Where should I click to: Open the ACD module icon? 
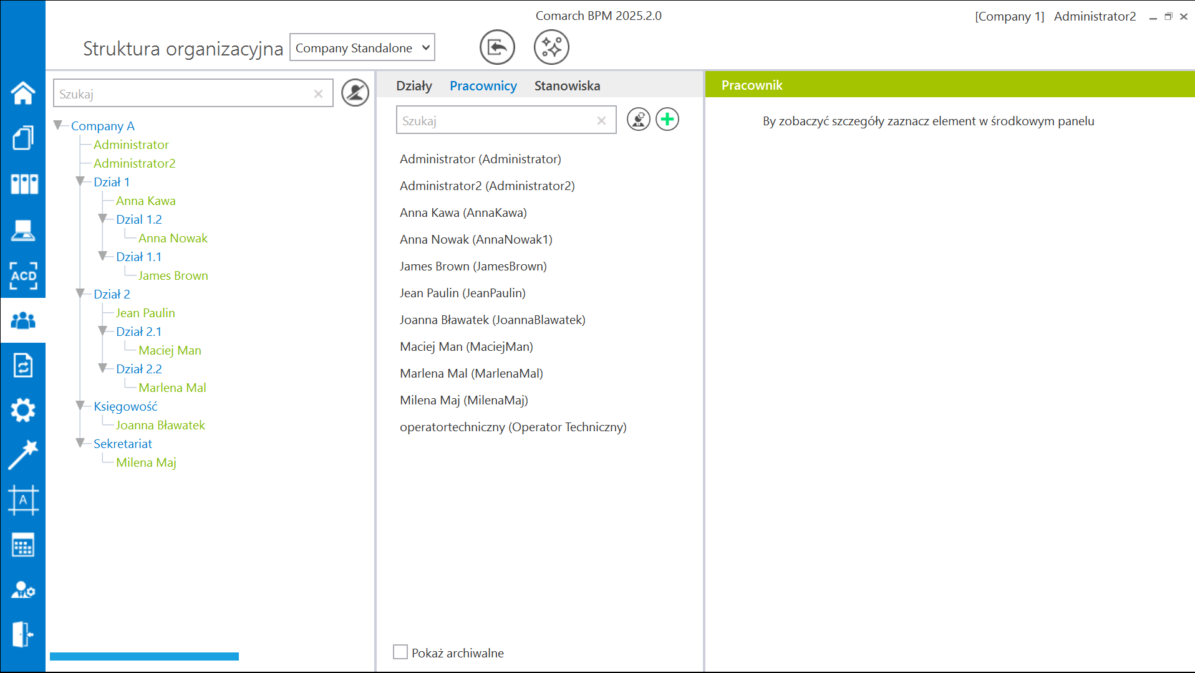point(23,275)
